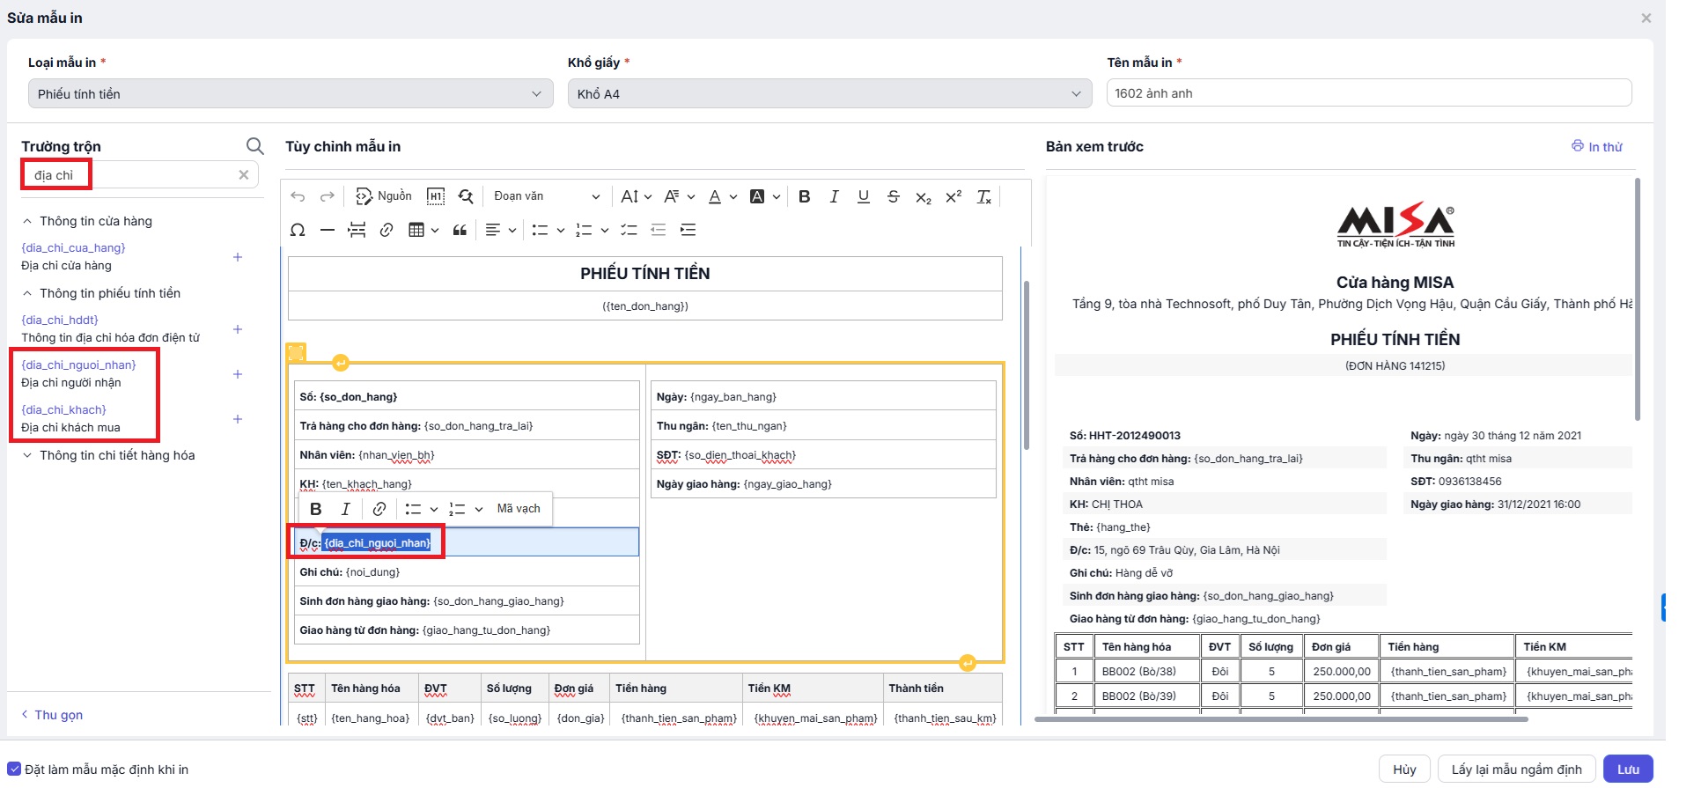Collapse 'Thông tin phiếu tính tiền' group

tap(27, 293)
